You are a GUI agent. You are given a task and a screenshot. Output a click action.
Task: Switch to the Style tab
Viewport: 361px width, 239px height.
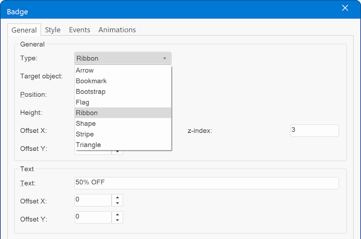point(53,30)
